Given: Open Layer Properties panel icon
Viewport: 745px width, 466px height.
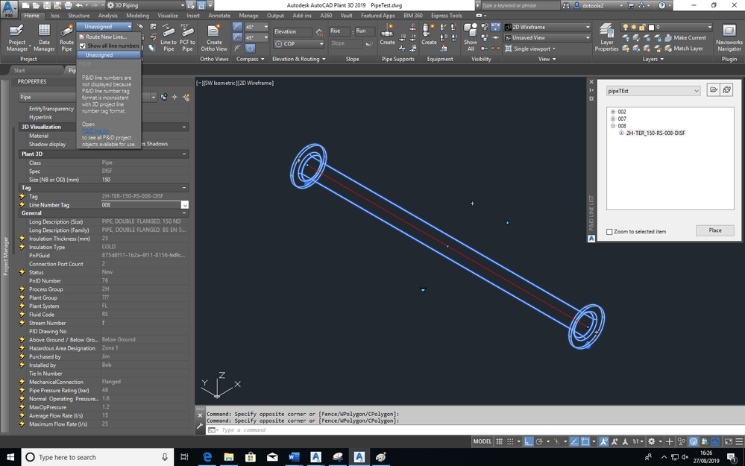Looking at the screenshot, I should [606, 37].
